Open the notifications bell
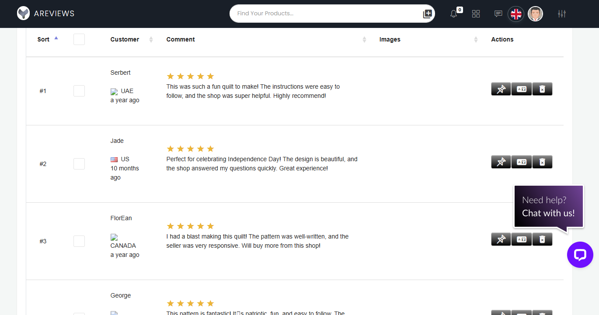599x315 pixels. coord(454,14)
